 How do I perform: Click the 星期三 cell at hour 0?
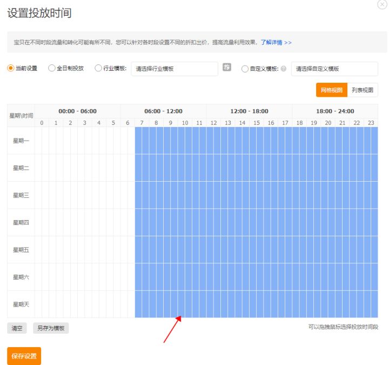(42, 195)
